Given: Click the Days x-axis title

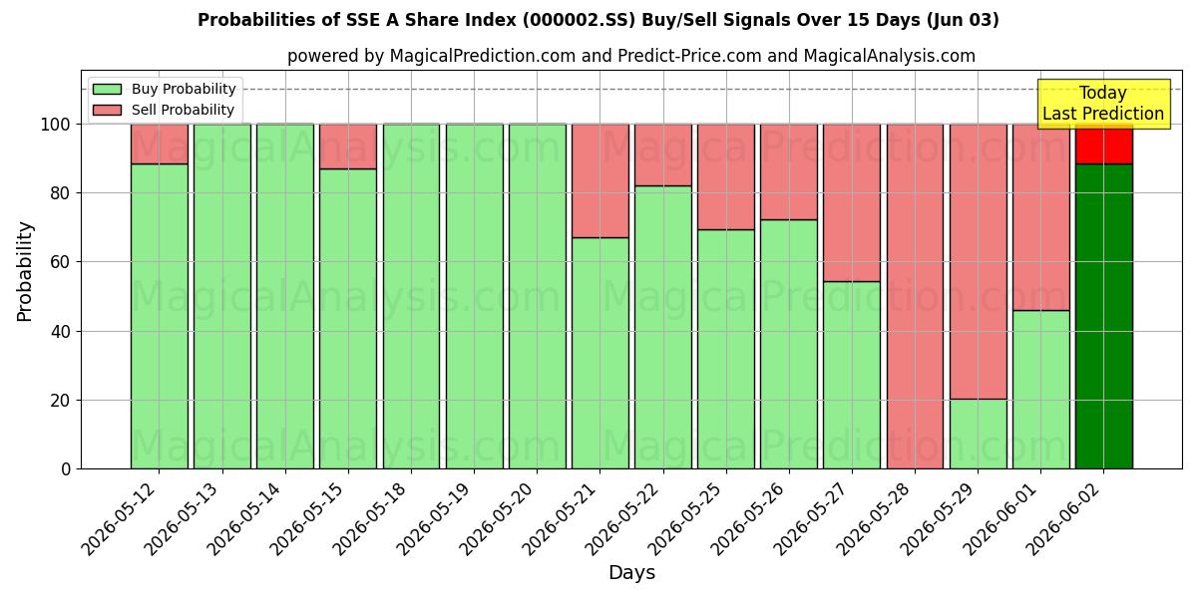Looking at the screenshot, I should coord(631,573).
